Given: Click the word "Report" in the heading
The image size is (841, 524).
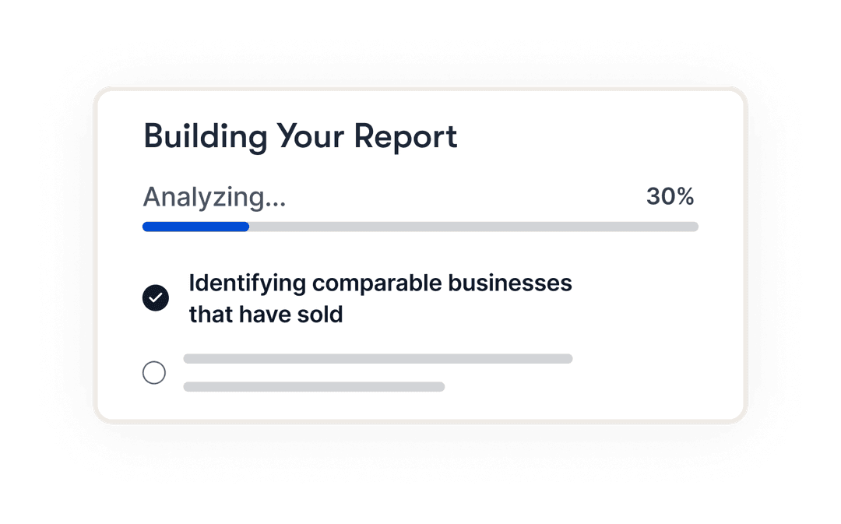Looking at the screenshot, I should (x=406, y=137).
